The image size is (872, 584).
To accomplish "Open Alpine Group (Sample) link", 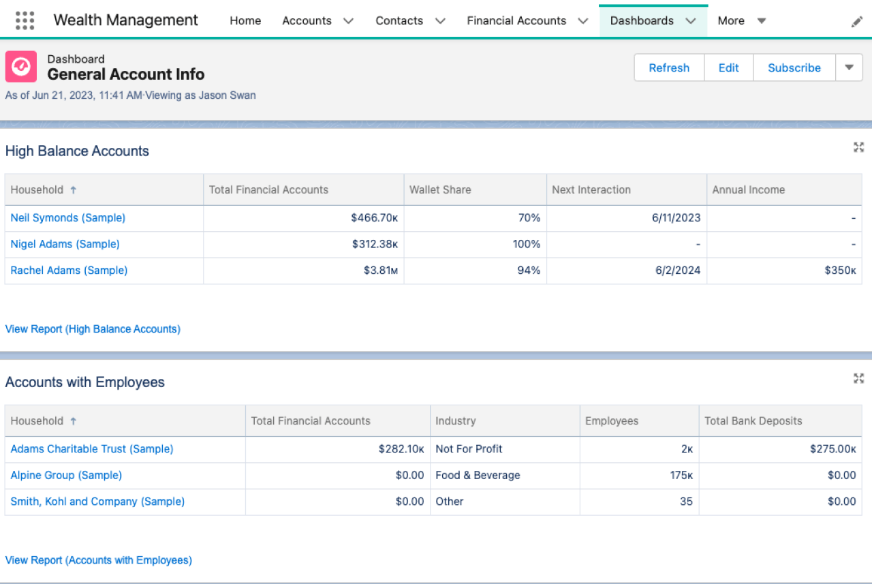I will (66, 475).
